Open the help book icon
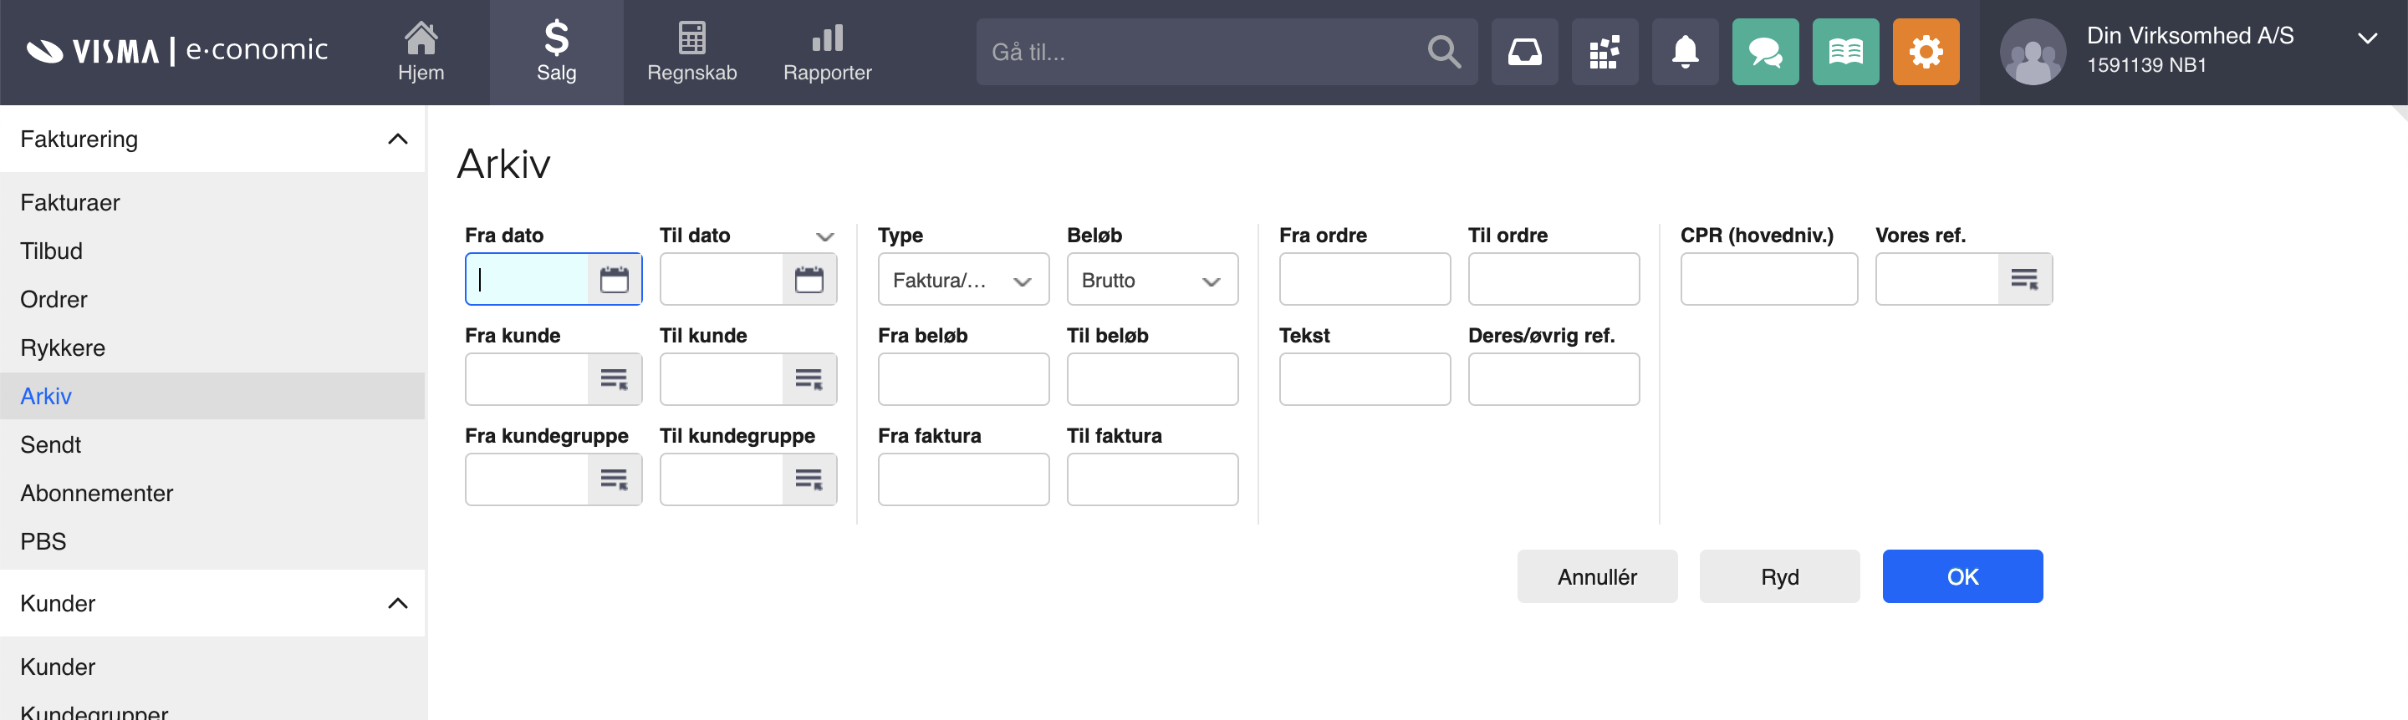 tap(1845, 53)
